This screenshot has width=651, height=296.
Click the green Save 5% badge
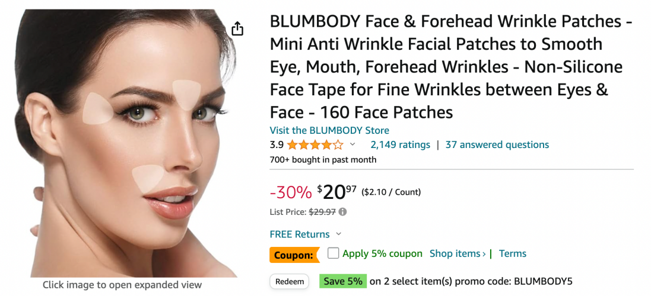click(343, 282)
